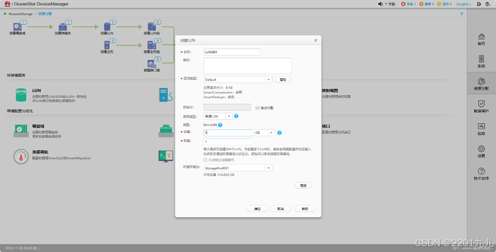Click the LUN heading under block storage service

point(36,90)
